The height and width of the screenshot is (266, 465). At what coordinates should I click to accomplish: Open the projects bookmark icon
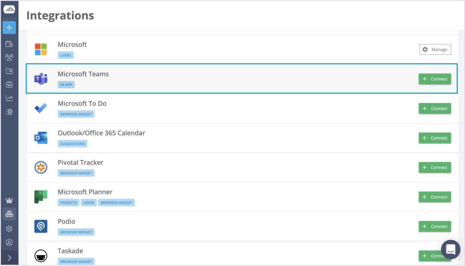click(x=9, y=71)
